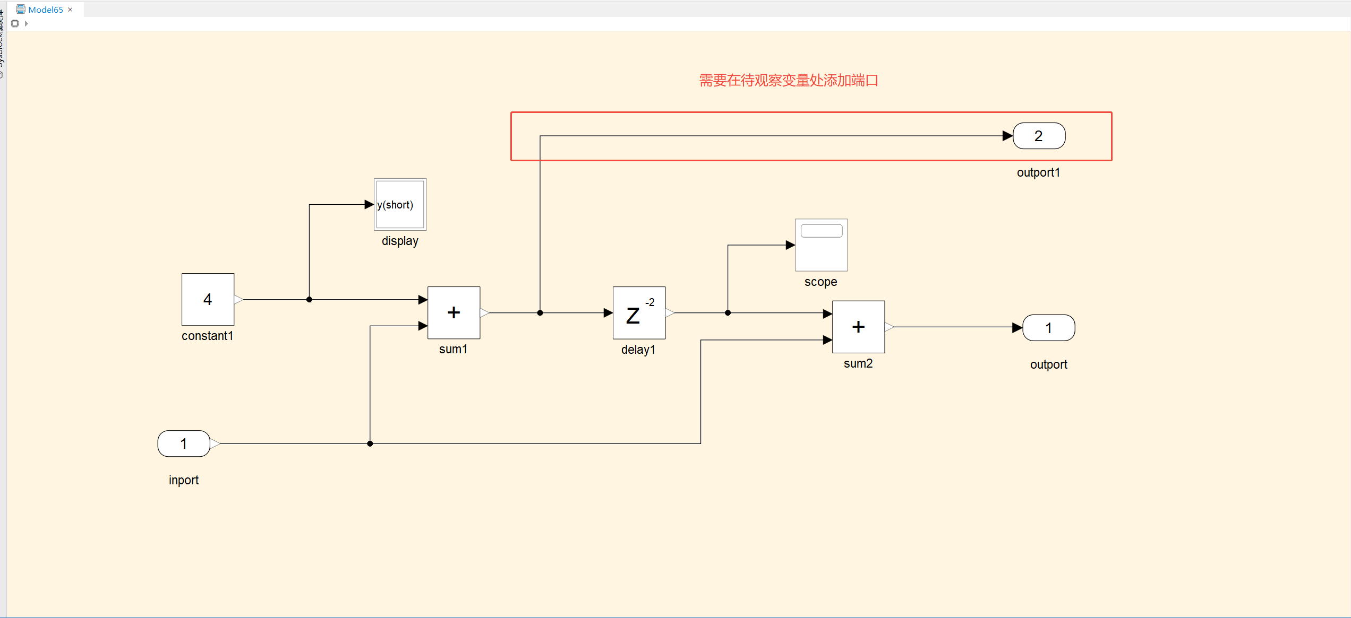Click the junction dot on the inport line
Image resolution: width=1351 pixels, height=618 pixels.
370,443
